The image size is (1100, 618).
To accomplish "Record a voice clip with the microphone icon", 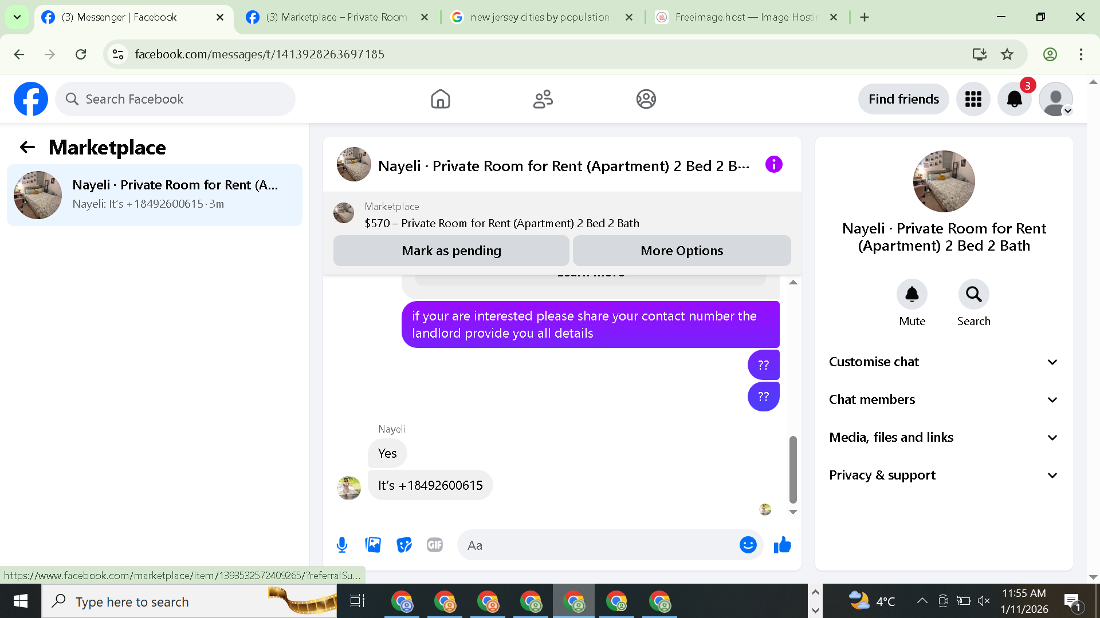I will tap(342, 545).
